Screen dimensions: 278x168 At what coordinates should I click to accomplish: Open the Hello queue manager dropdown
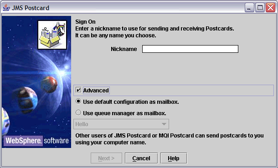(x=121, y=124)
